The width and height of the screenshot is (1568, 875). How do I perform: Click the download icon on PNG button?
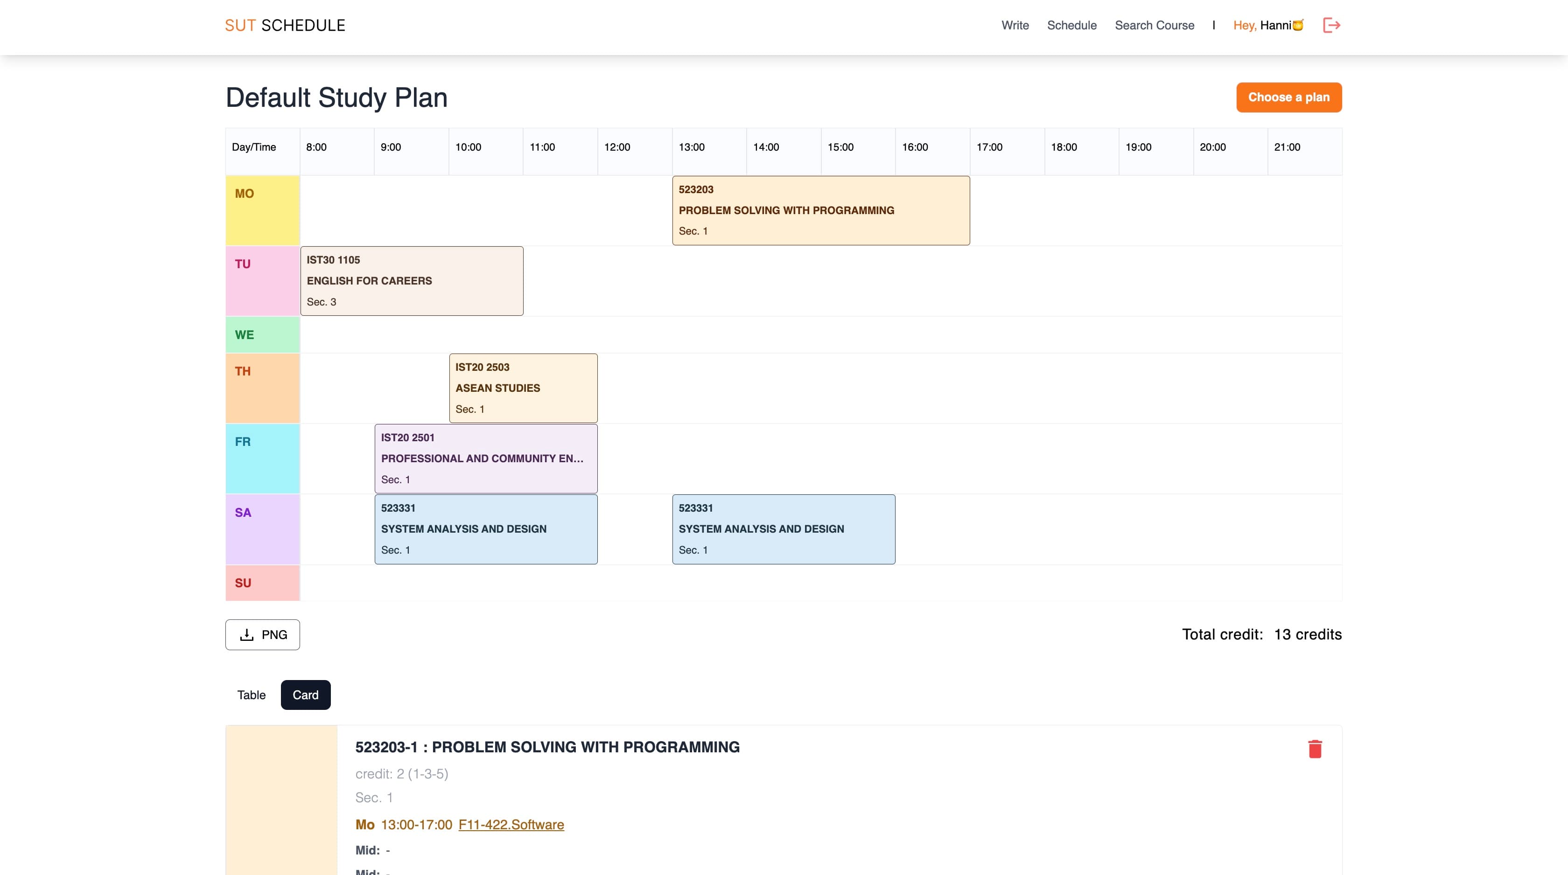coord(246,635)
